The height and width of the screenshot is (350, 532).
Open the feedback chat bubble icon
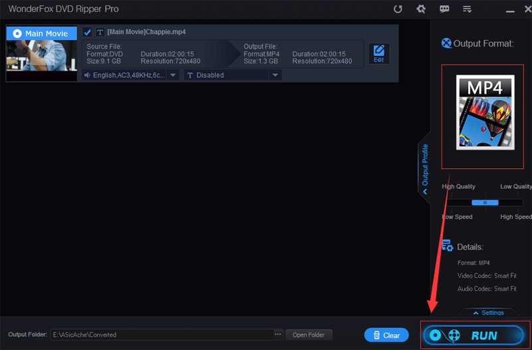(444, 9)
